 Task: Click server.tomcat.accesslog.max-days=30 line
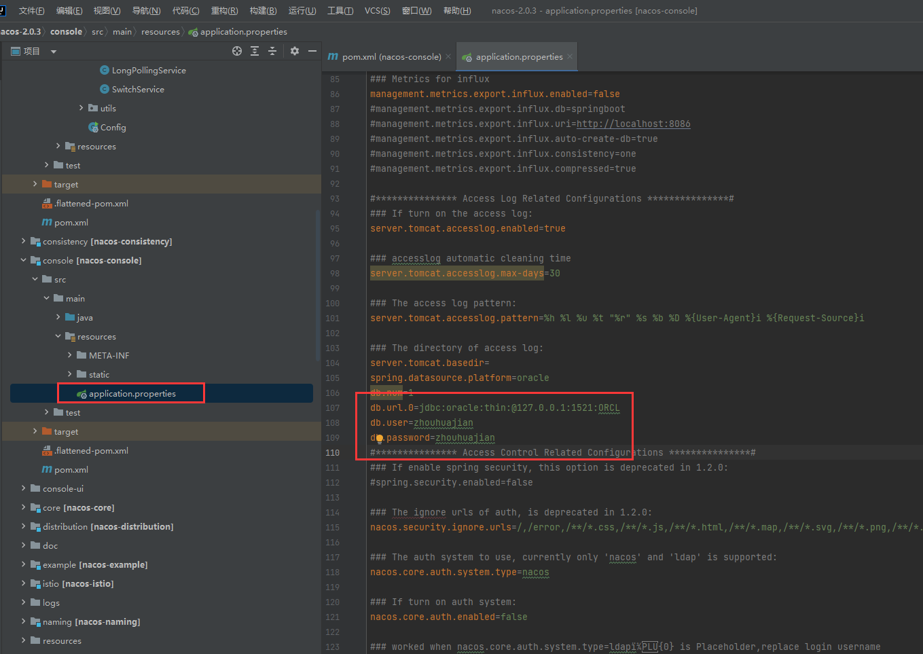click(465, 274)
